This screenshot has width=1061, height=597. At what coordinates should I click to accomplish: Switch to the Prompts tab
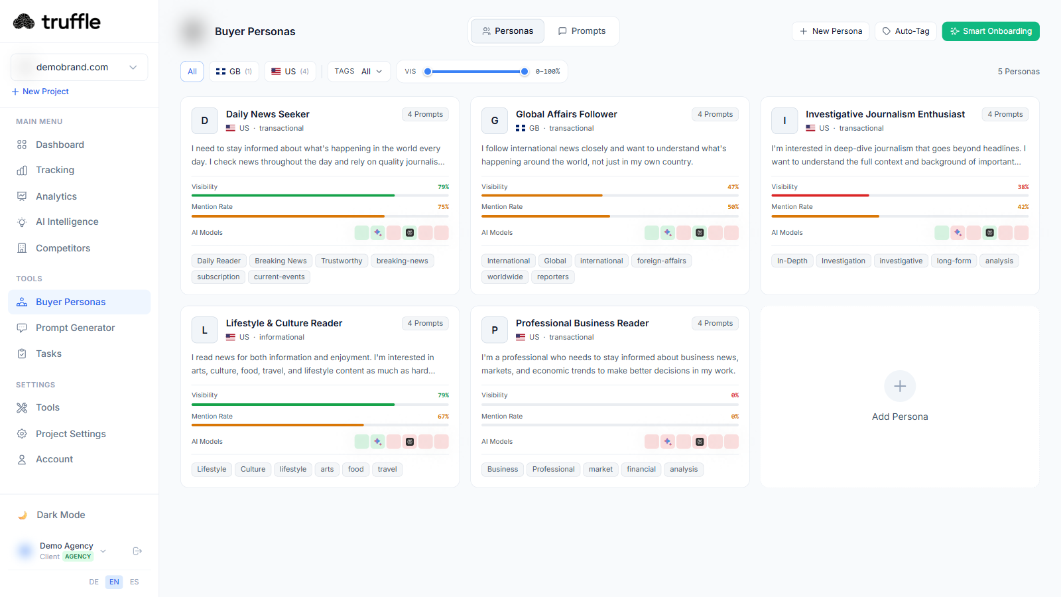[582, 31]
